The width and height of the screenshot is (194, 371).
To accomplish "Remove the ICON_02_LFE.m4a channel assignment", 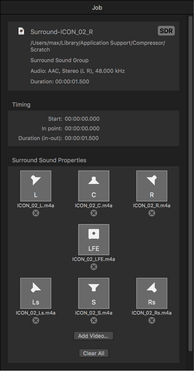I will click(93, 267).
